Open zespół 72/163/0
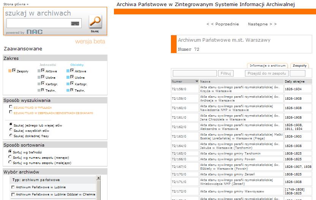Image resolution: width=316 pixels, height=200 pixels. pos(179,136)
